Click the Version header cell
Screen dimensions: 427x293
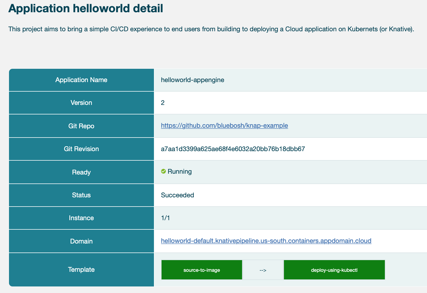[81, 103]
